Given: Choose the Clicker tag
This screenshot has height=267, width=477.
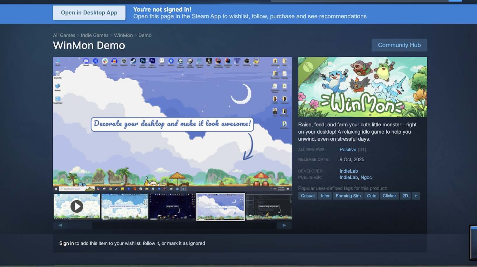Looking at the screenshot, I should click(x=389, y=196).
